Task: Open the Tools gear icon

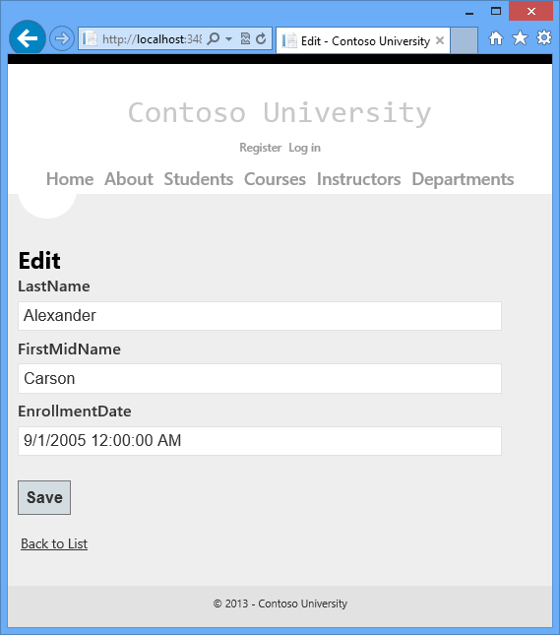Action: click(544, 38)
